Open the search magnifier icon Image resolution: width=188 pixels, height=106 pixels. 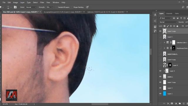click(183, 7)
